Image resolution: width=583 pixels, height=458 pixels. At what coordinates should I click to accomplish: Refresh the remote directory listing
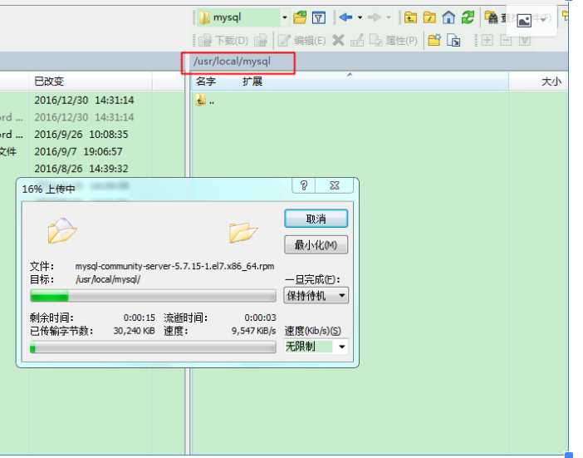point(468,17)
